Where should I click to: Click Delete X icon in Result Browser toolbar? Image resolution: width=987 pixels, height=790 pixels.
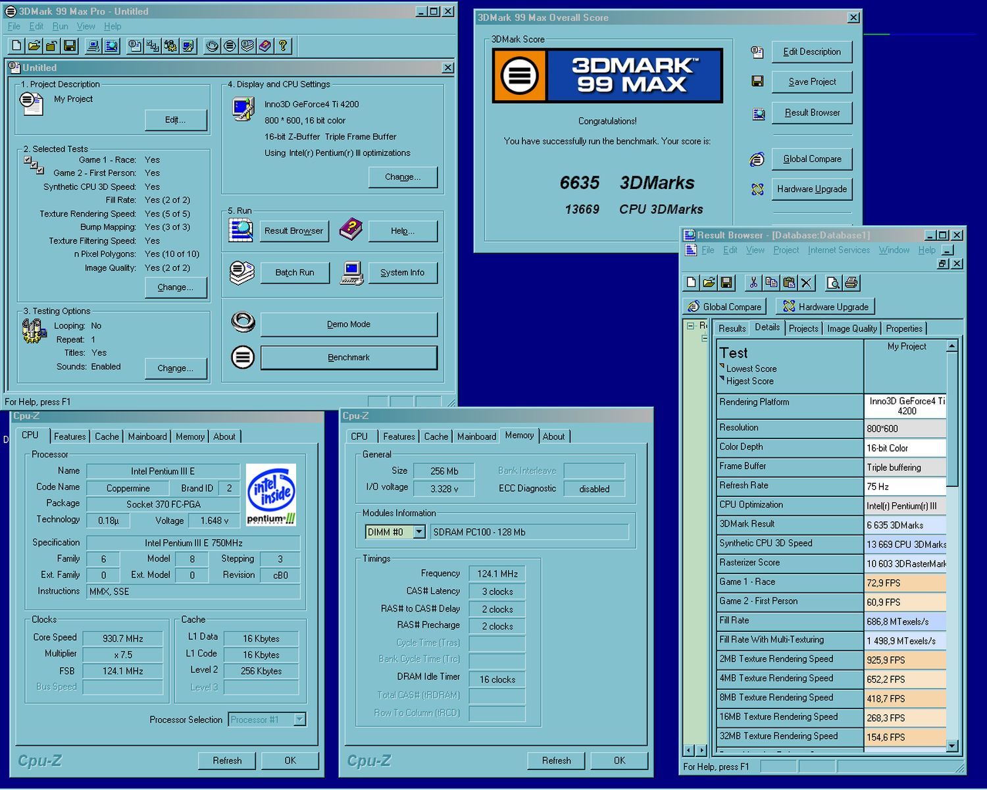(x=807, y=283)
